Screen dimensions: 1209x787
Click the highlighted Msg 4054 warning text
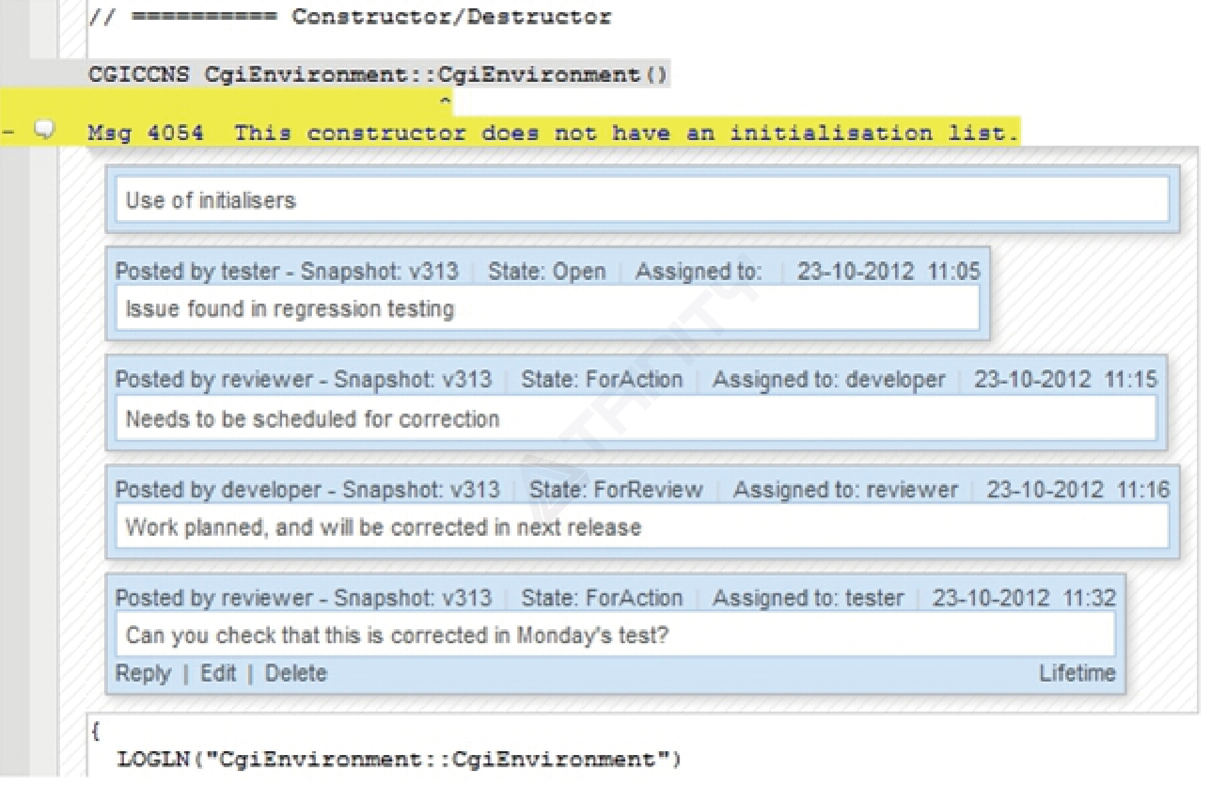click(x=551, y=133)
